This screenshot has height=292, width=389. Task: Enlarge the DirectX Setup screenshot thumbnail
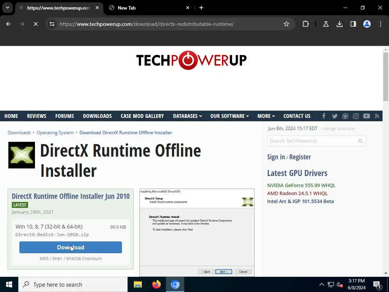click(x=197, y=232)
